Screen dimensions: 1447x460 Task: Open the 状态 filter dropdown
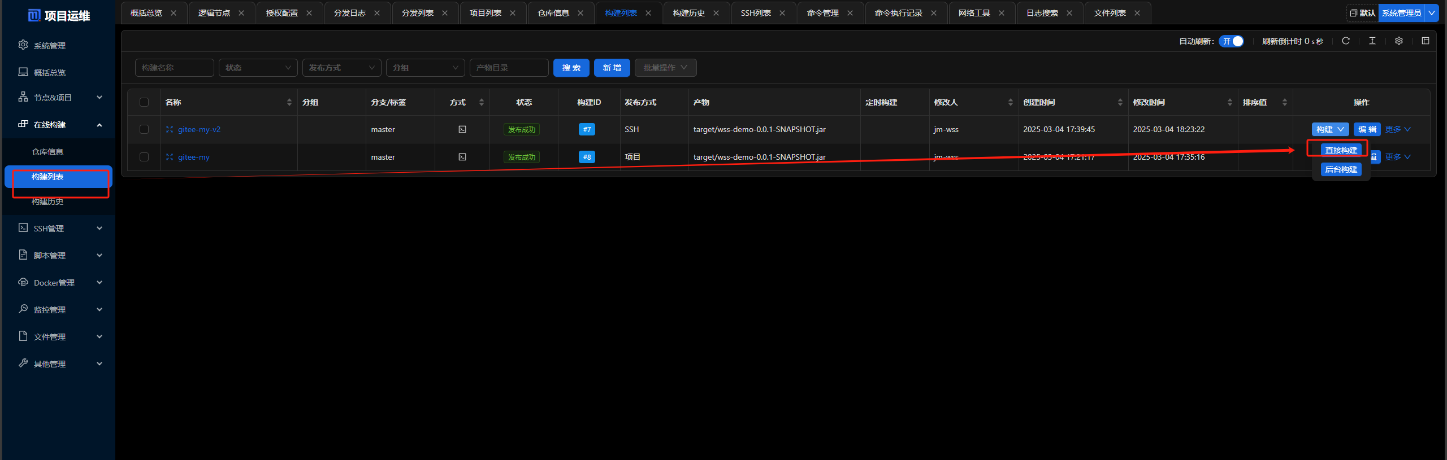tap(258, 68)
